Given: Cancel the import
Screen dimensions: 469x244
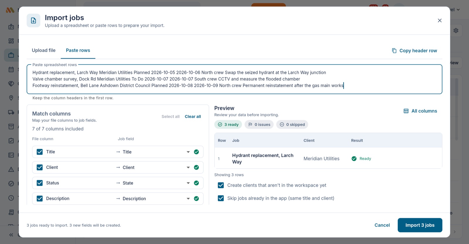Looking at the screenshot, I should pos(382,225).
